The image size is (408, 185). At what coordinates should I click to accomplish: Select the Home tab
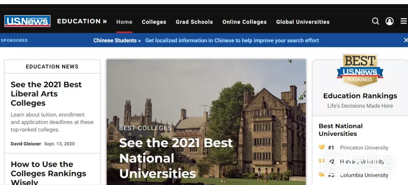coord(124,22)
